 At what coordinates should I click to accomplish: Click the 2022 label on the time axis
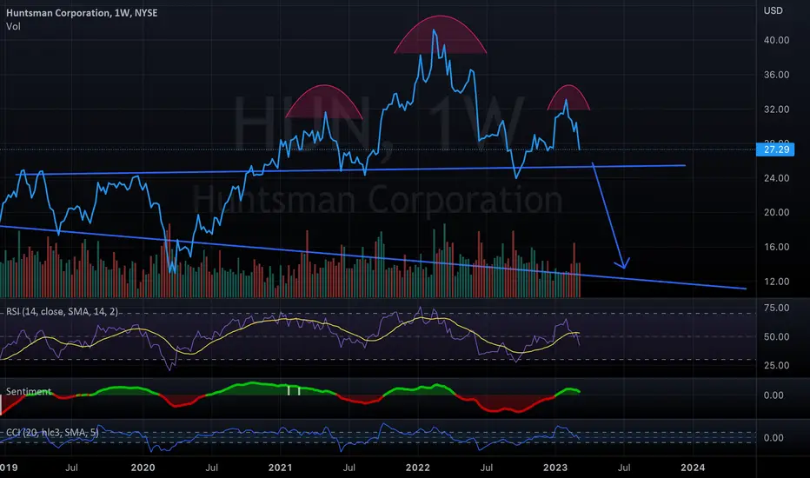point(417,468)
